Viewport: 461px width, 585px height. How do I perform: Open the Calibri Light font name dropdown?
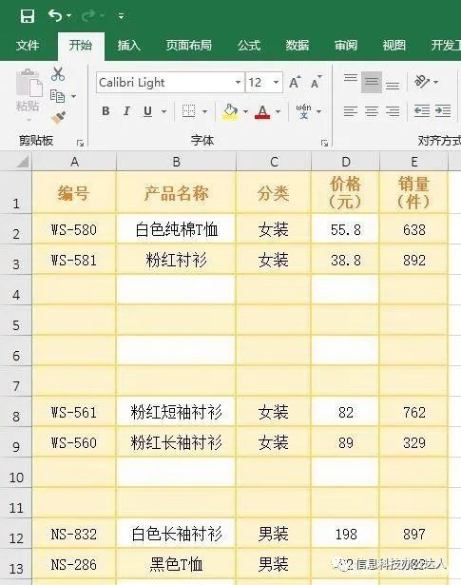(238, 82)
